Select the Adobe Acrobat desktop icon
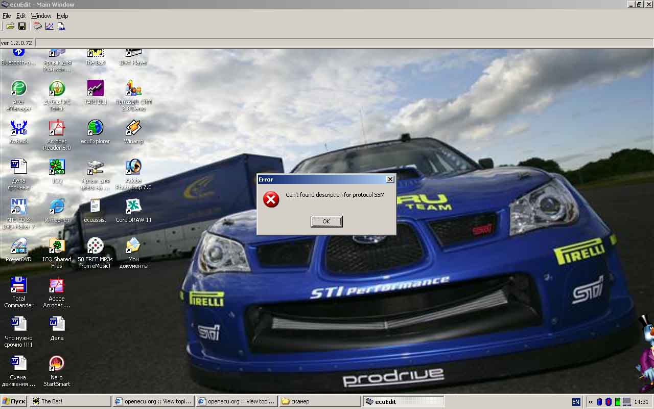This screenshot has height=409, width=654. [57, 292]
